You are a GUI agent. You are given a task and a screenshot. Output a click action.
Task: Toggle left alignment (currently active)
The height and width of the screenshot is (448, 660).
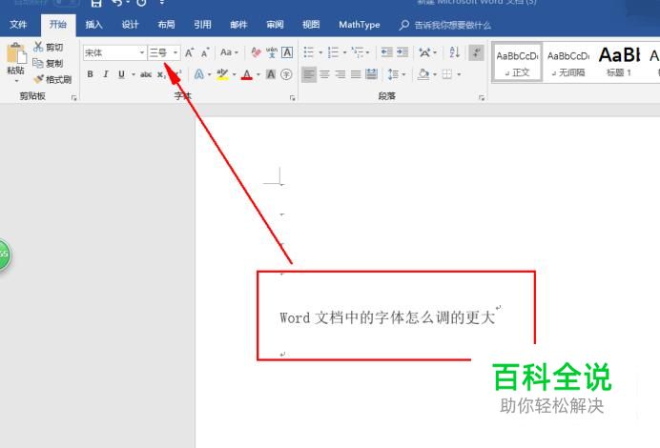point(309,74)
